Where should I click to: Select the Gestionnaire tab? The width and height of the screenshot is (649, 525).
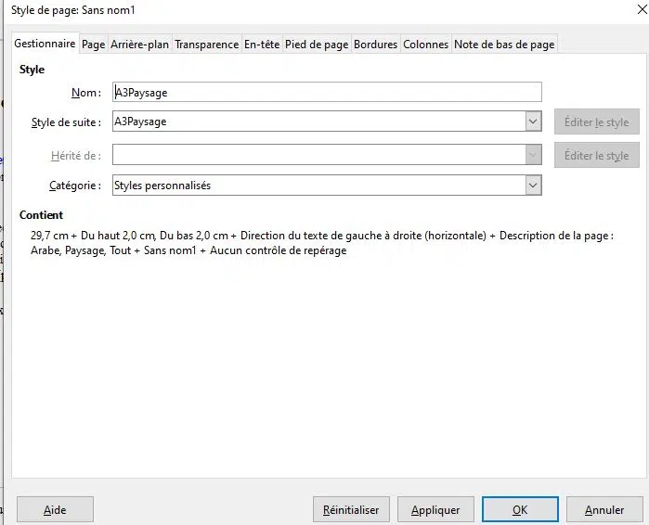point(45,43)
